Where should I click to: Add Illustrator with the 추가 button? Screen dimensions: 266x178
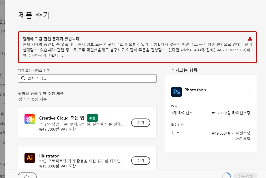tap(140, 161)
